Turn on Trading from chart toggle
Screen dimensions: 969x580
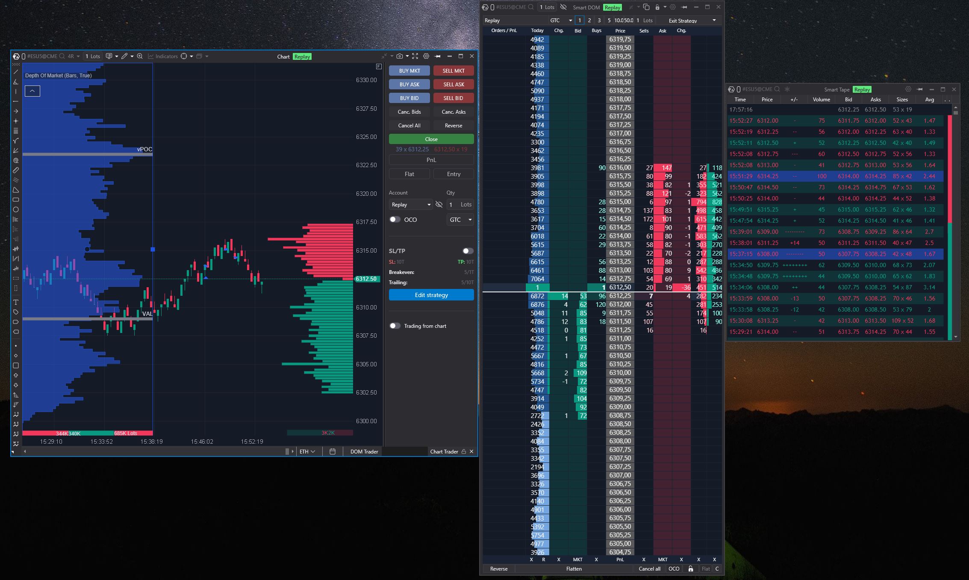tap(395, 326)
